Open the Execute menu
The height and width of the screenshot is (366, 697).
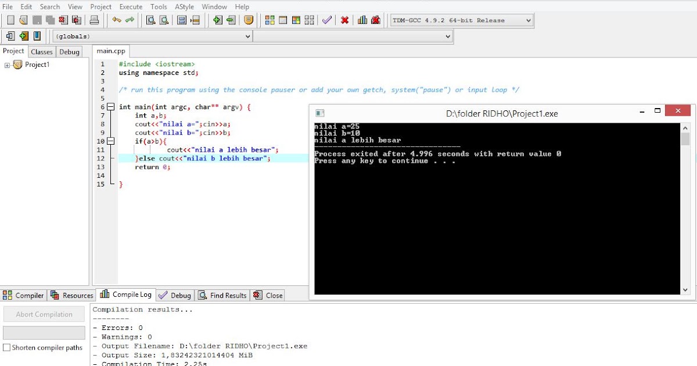131,6
